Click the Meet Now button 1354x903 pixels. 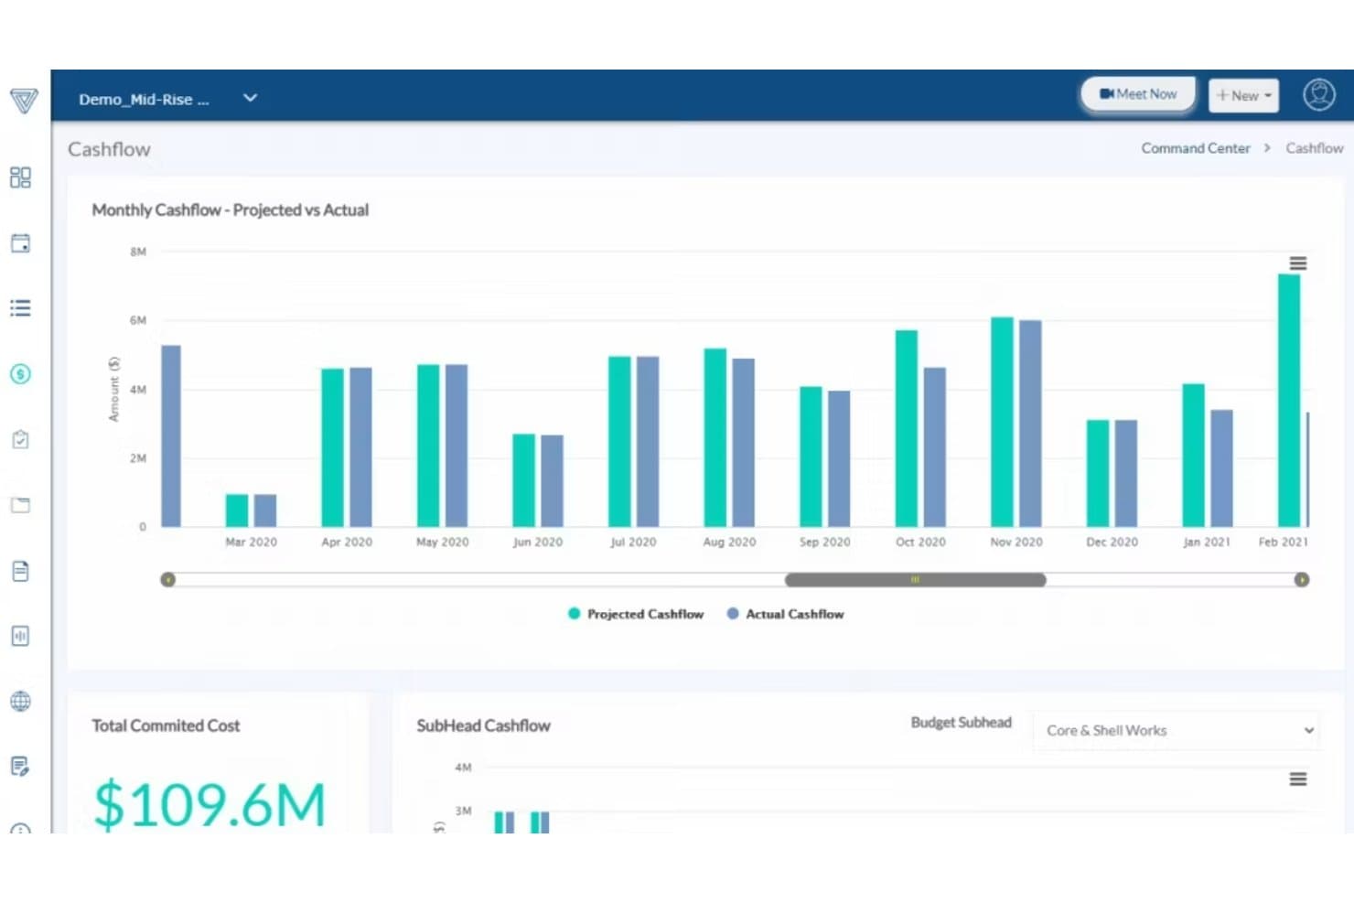pos(1138,94)
